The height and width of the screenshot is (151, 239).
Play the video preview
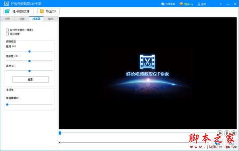pyautogui.click(x=220, y=133)
